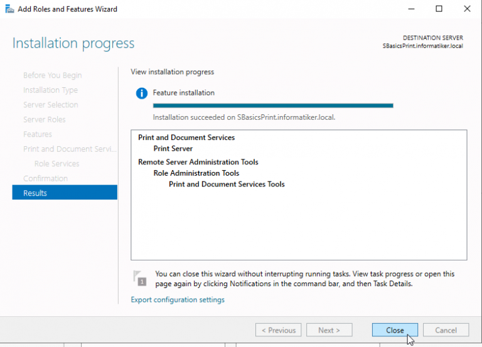Select the Features step in sidebar
Image resolution: width=482 pixels, height=347 pixels.
[x=38, y=134]
